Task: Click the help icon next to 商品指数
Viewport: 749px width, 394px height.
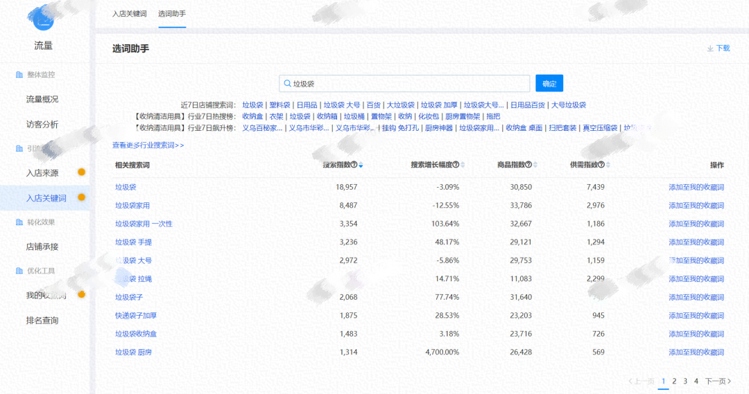Action: point(528,165)
